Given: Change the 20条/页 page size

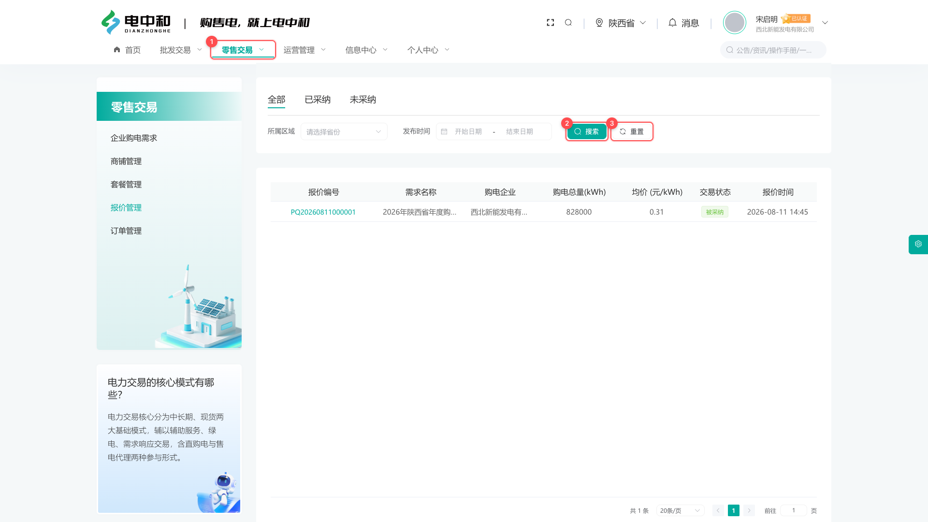Looking at the screenshot, I should point(680,510).
